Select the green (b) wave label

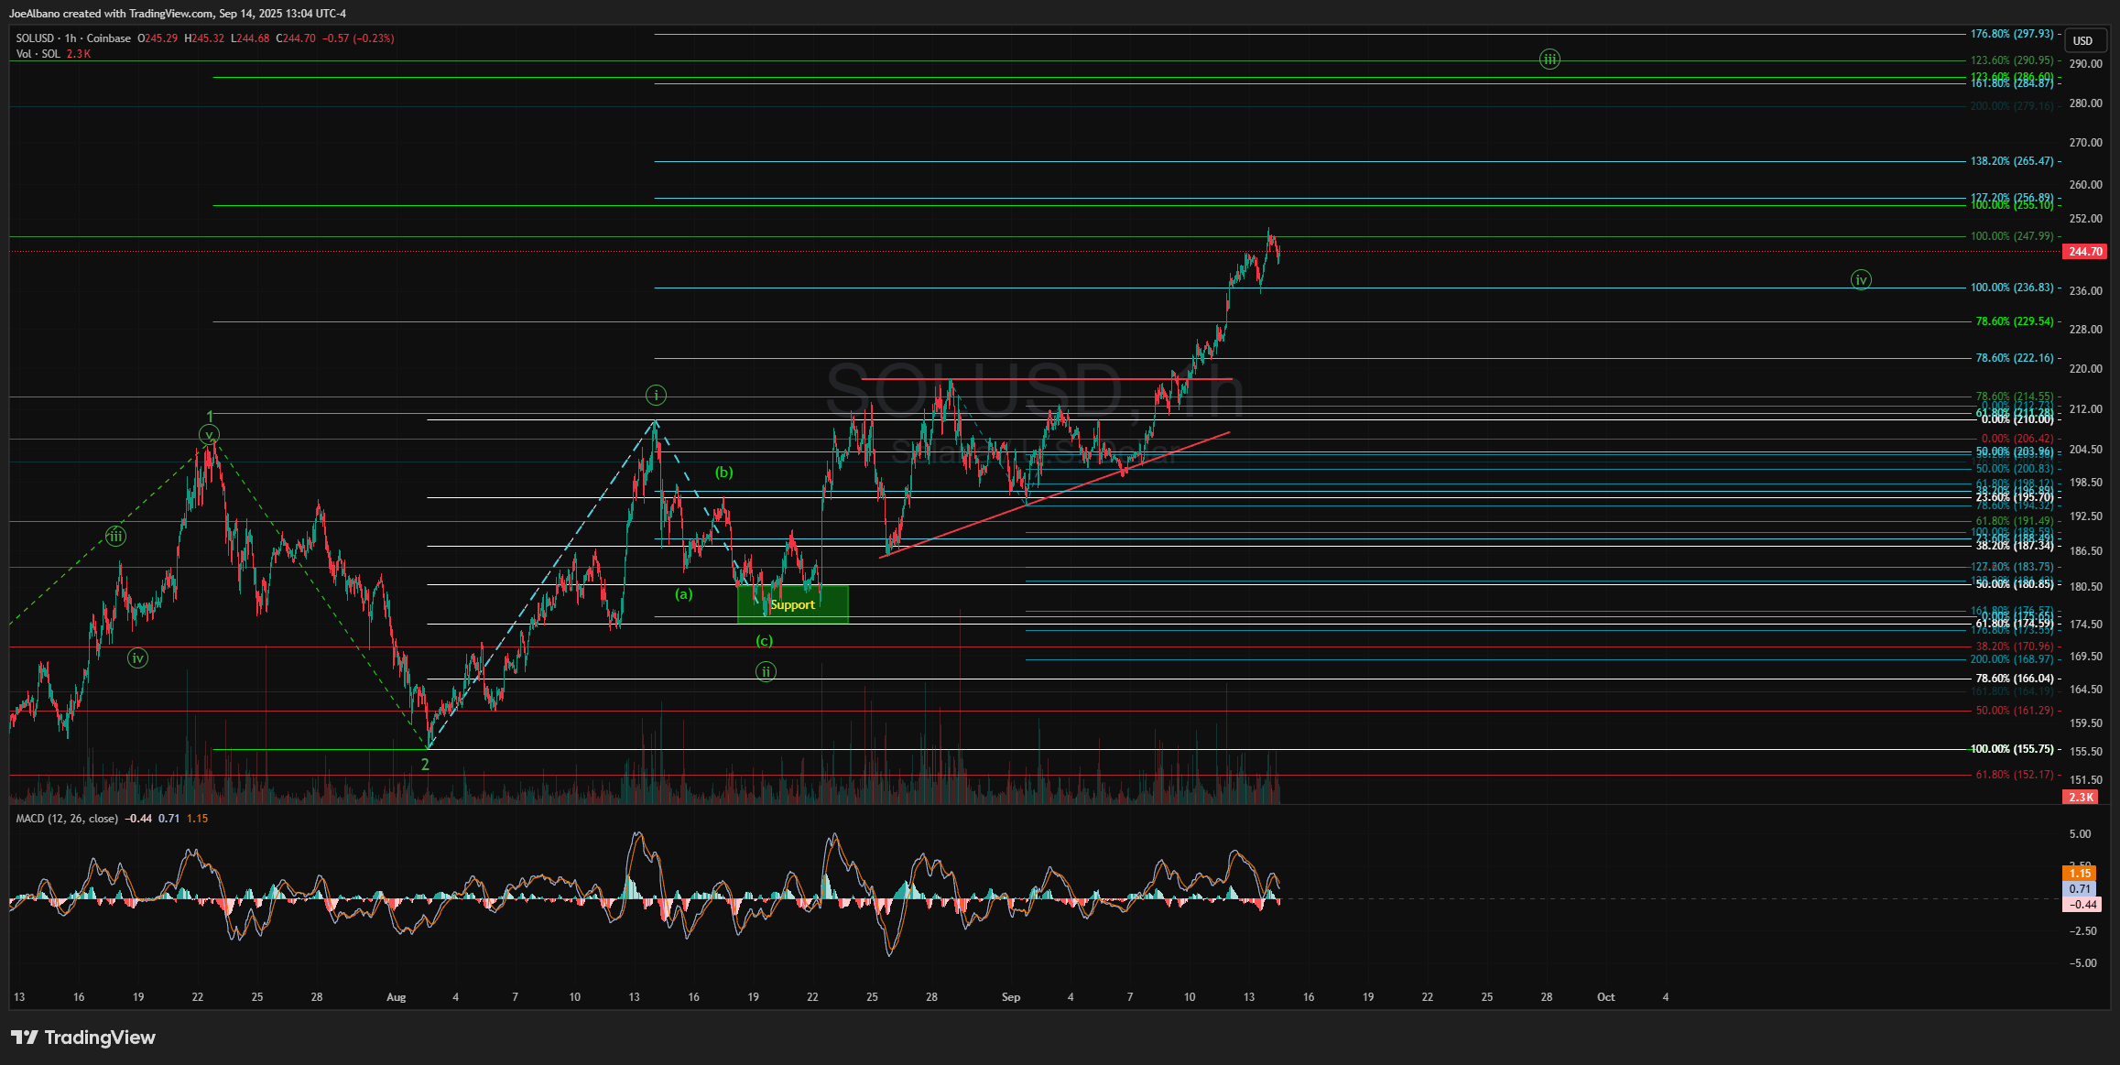(724, 473)
